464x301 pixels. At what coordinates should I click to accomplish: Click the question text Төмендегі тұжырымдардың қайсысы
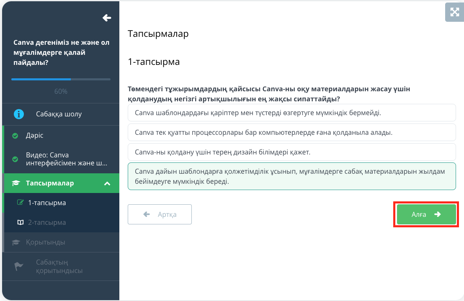click(269, 94)
